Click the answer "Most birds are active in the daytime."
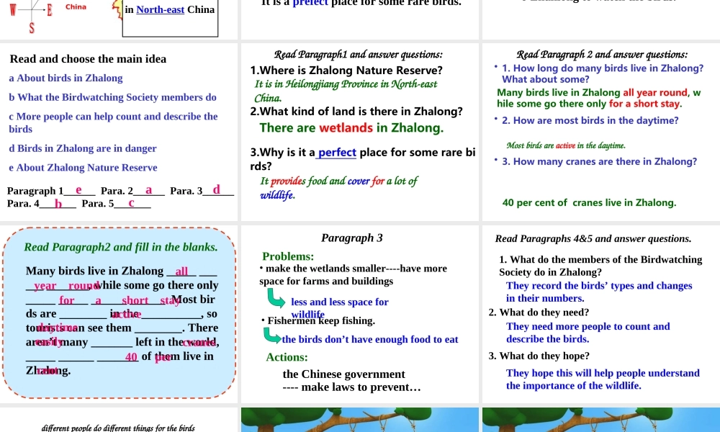Viewport: 720px width, 432px height. click(x=566, y=145)
